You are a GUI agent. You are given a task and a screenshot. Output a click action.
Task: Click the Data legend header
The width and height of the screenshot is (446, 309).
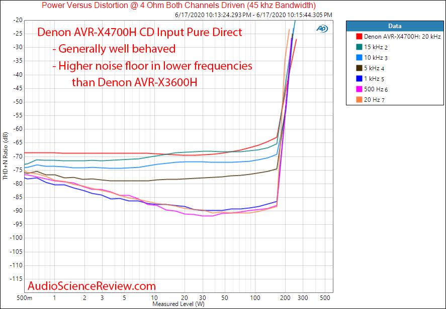(395, 26)
